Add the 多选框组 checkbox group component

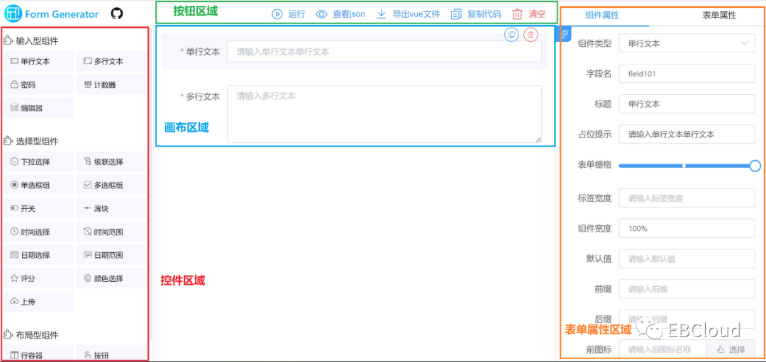[112, 186]
